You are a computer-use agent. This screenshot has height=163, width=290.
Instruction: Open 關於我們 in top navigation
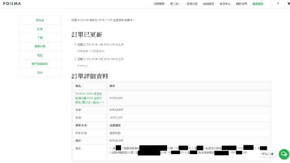(241, 4)
